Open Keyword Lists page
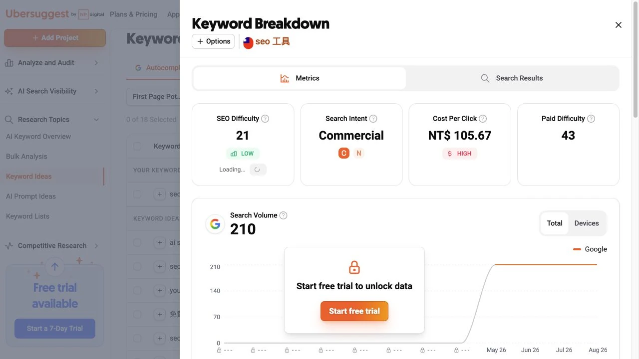This screenshot has height=359, width=639. pos(27,216)
